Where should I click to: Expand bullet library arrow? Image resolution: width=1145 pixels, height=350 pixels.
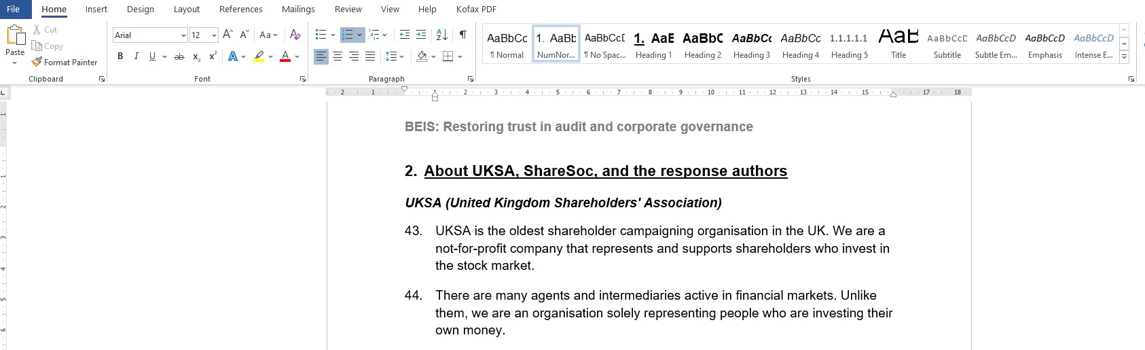(x=333, y=35)
